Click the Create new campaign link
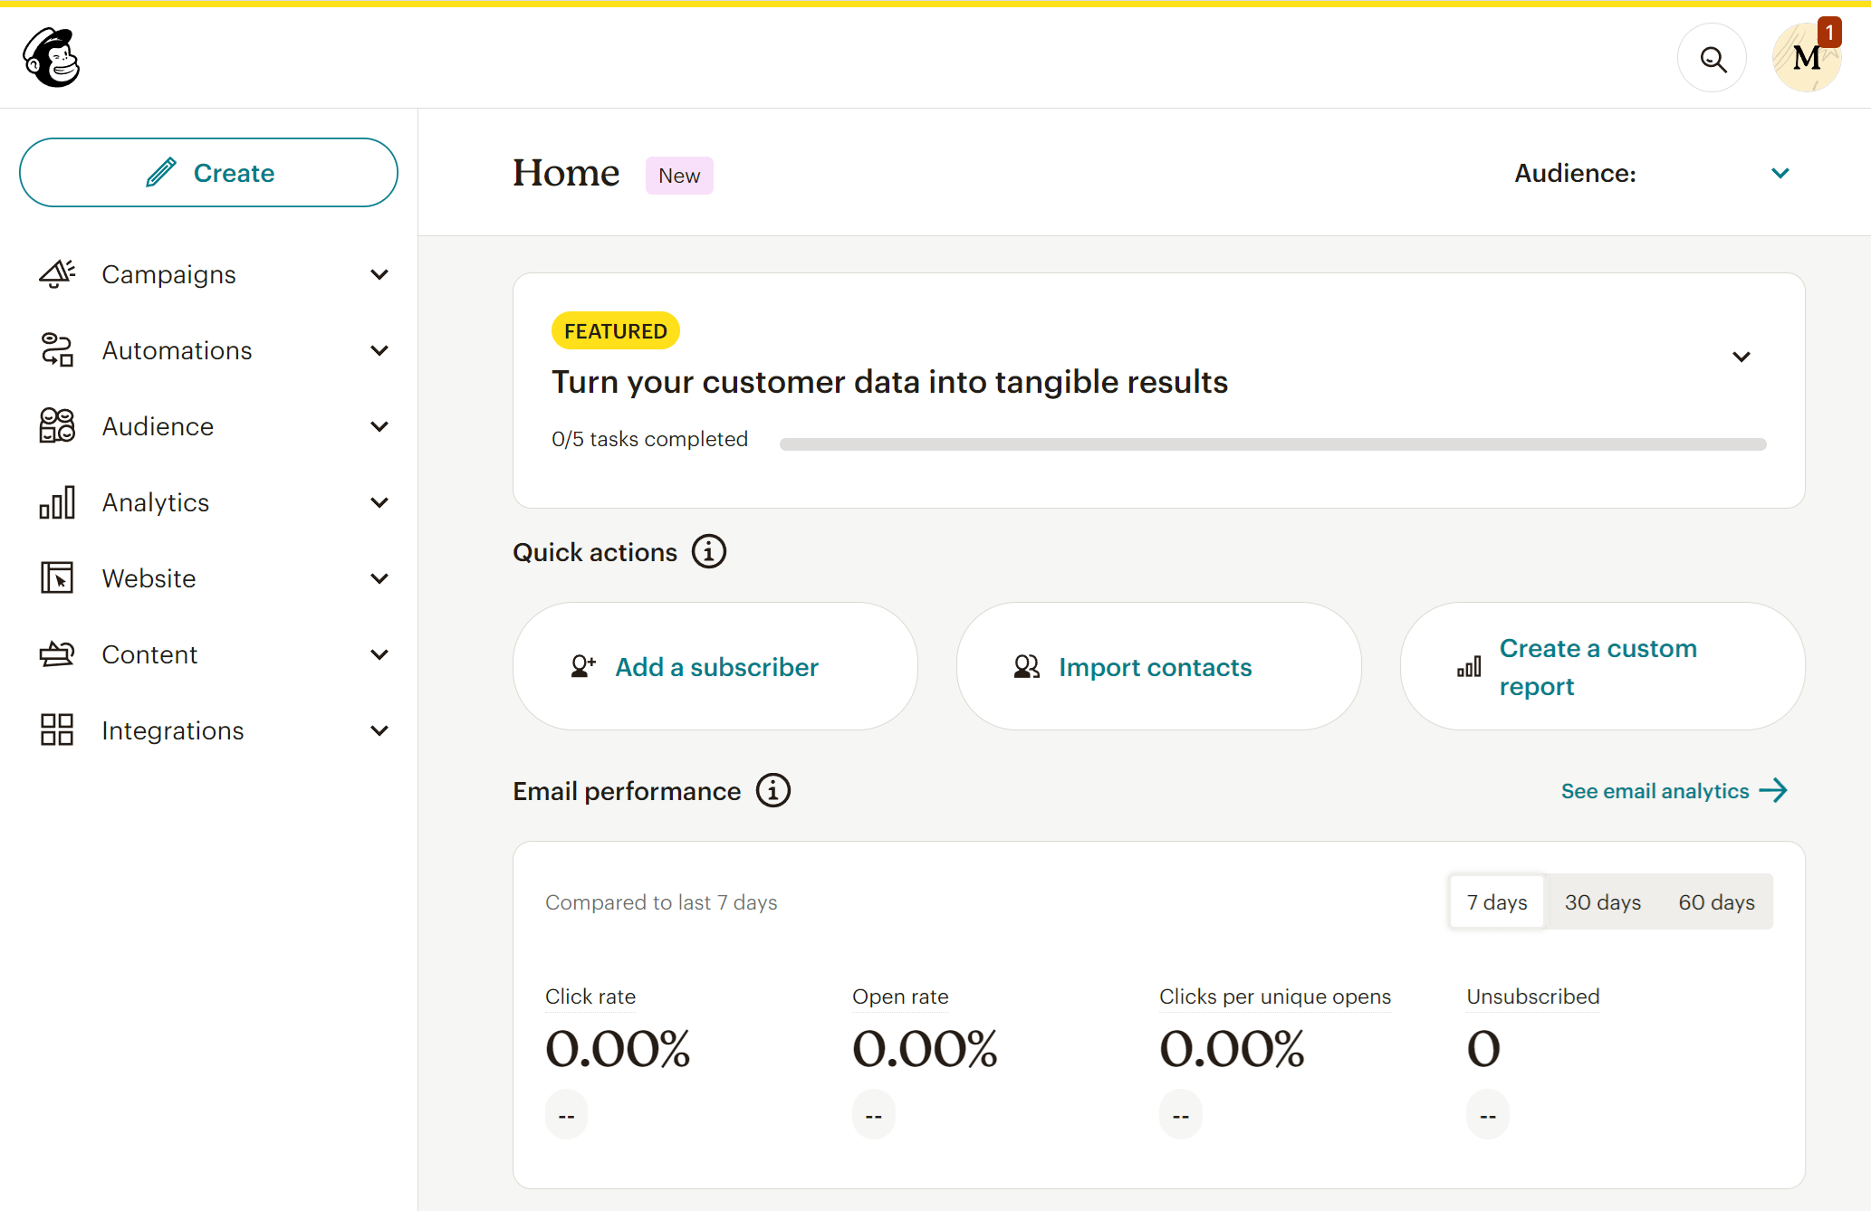1871x1211 pixels. (x=208, y=172)
